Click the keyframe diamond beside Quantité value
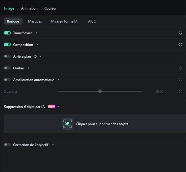Viewport: 186px width, 172px height. (180, 91)
